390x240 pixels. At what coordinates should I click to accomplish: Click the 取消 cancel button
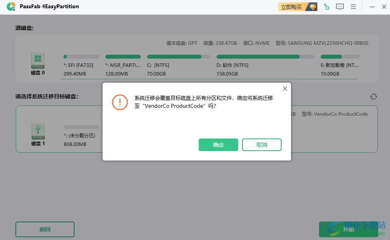[x=262, y=145]
